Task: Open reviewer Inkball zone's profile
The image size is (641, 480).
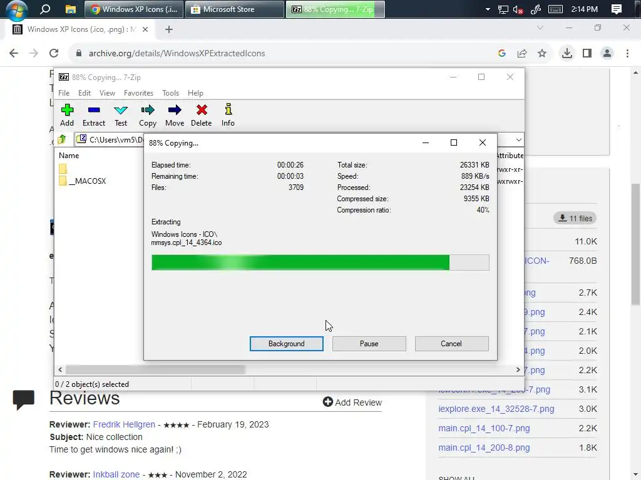Action: (116, 475)
